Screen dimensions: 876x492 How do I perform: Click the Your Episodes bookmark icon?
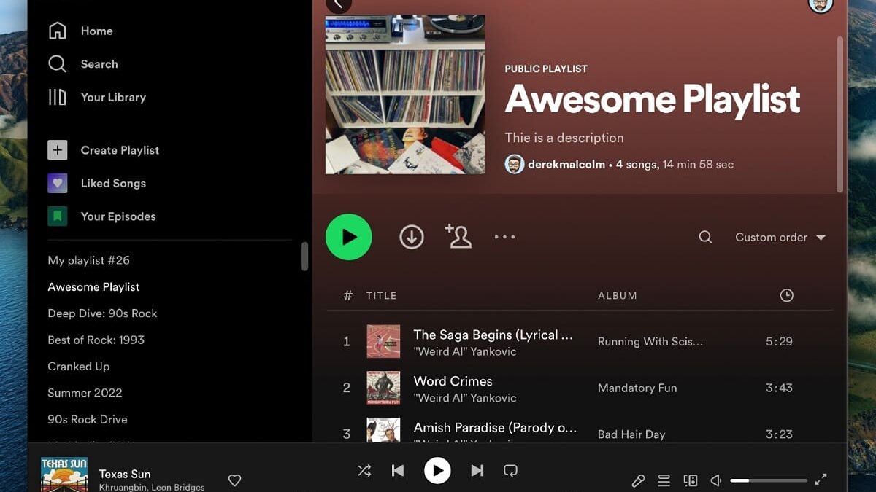(57, 216)
